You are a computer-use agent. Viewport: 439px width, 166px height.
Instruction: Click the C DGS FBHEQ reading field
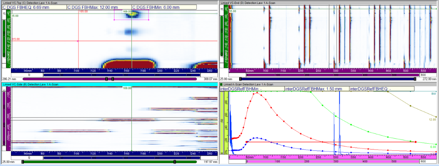click(34, 7)
